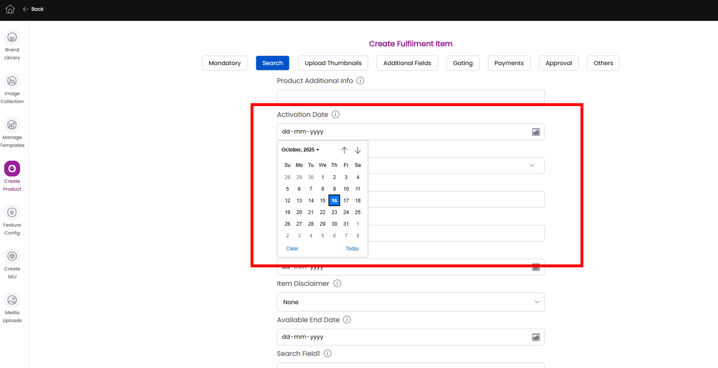The image size is (718, 368).
Task: Open Feature Config from the sidebar
Action: (12, 220)
